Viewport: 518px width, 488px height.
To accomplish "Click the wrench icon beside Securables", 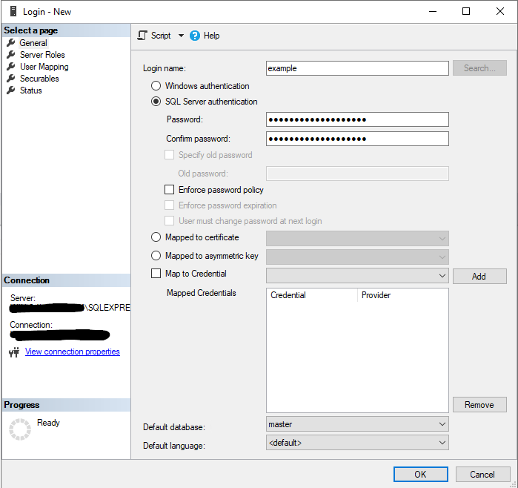I will (x=11, y=79).
